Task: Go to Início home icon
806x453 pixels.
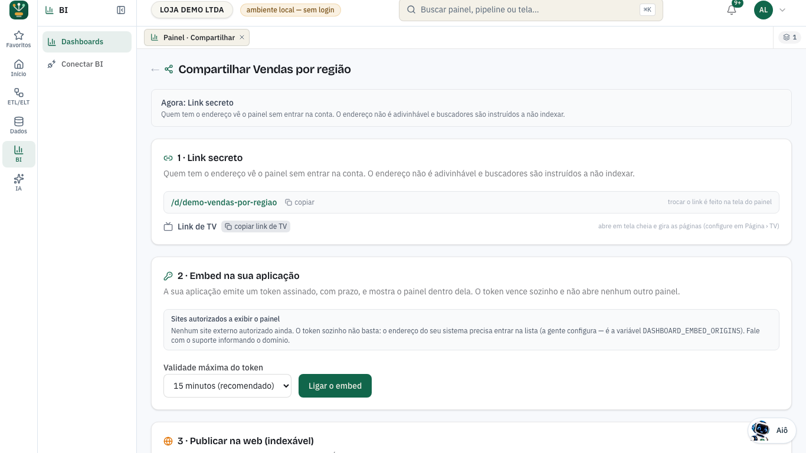Action: 19,68
